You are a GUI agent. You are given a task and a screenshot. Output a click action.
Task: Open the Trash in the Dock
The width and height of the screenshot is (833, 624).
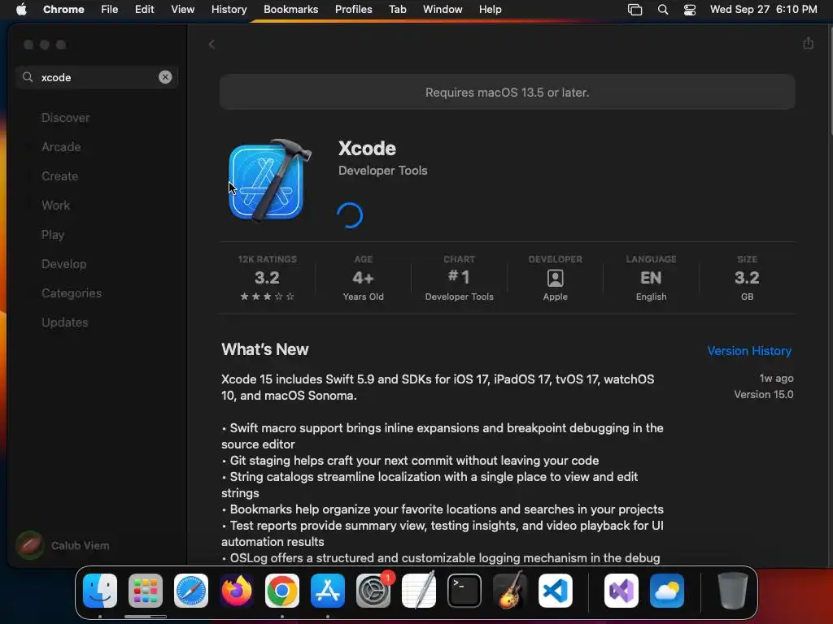coord(733,591)
